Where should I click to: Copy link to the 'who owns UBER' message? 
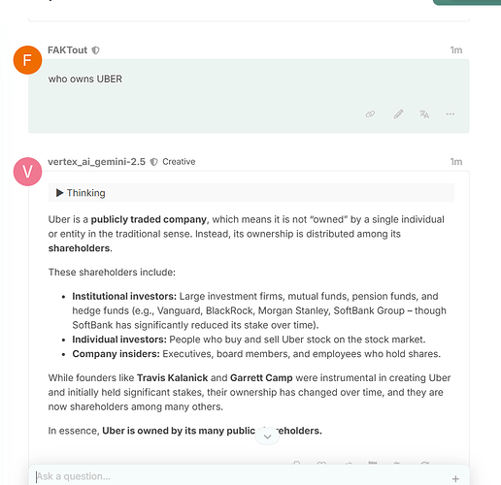370,114
